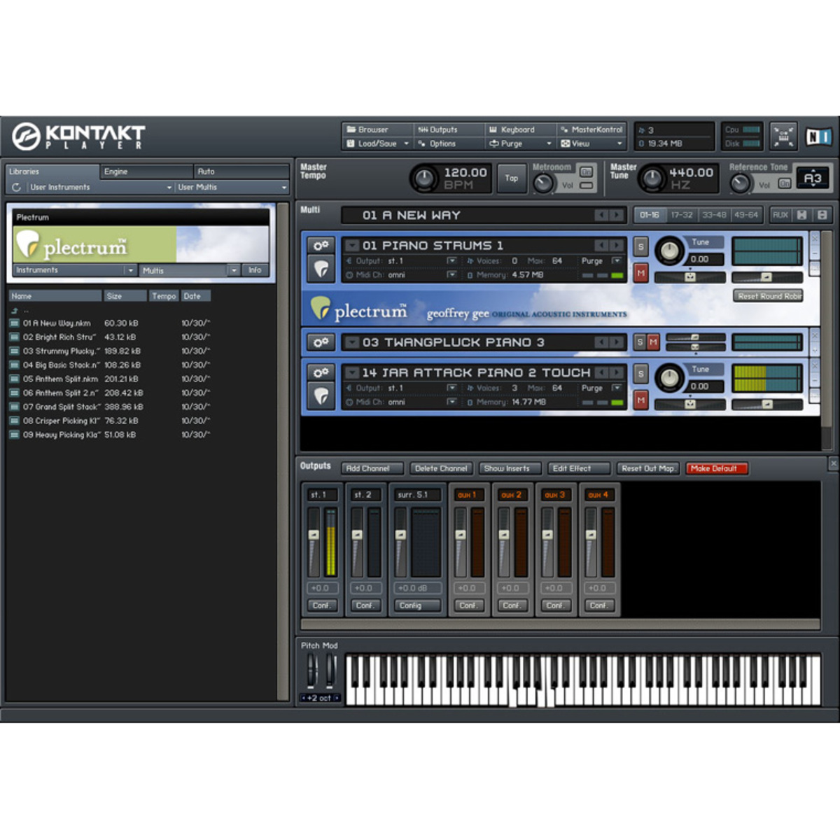Click the file icon of 09 Heavy Picking

click(15, 435)
